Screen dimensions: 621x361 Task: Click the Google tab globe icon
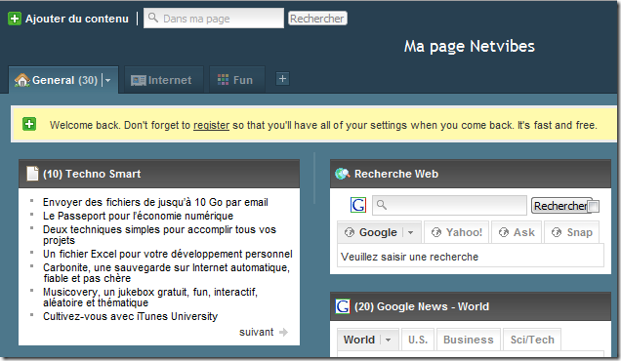pos(350,232)
